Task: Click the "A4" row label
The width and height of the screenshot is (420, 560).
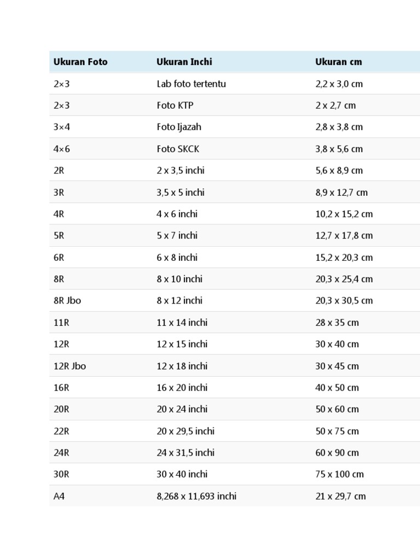Action: tap(59, 496)
